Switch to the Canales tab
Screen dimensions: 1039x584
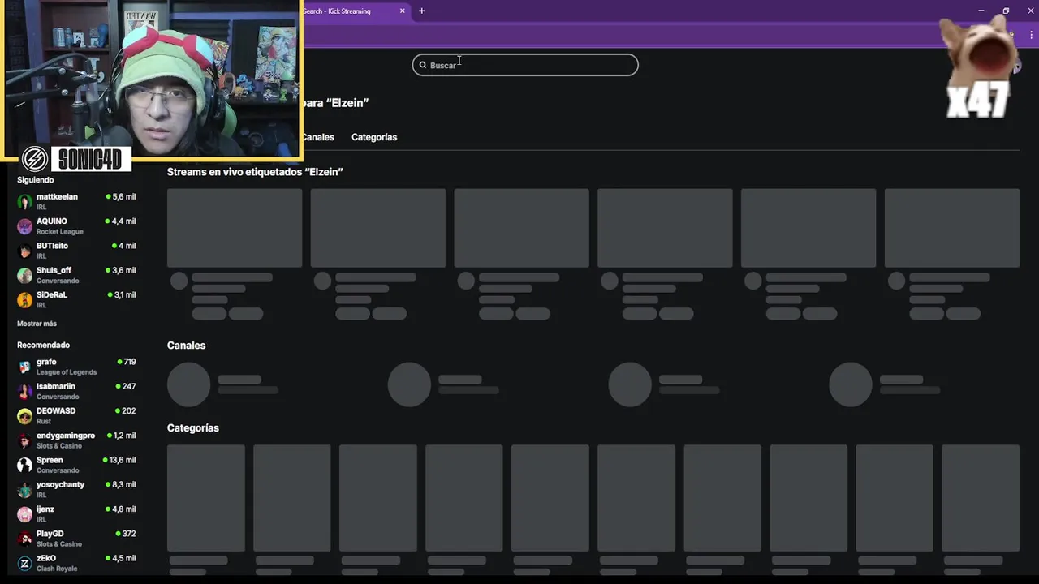coord(317,137)
